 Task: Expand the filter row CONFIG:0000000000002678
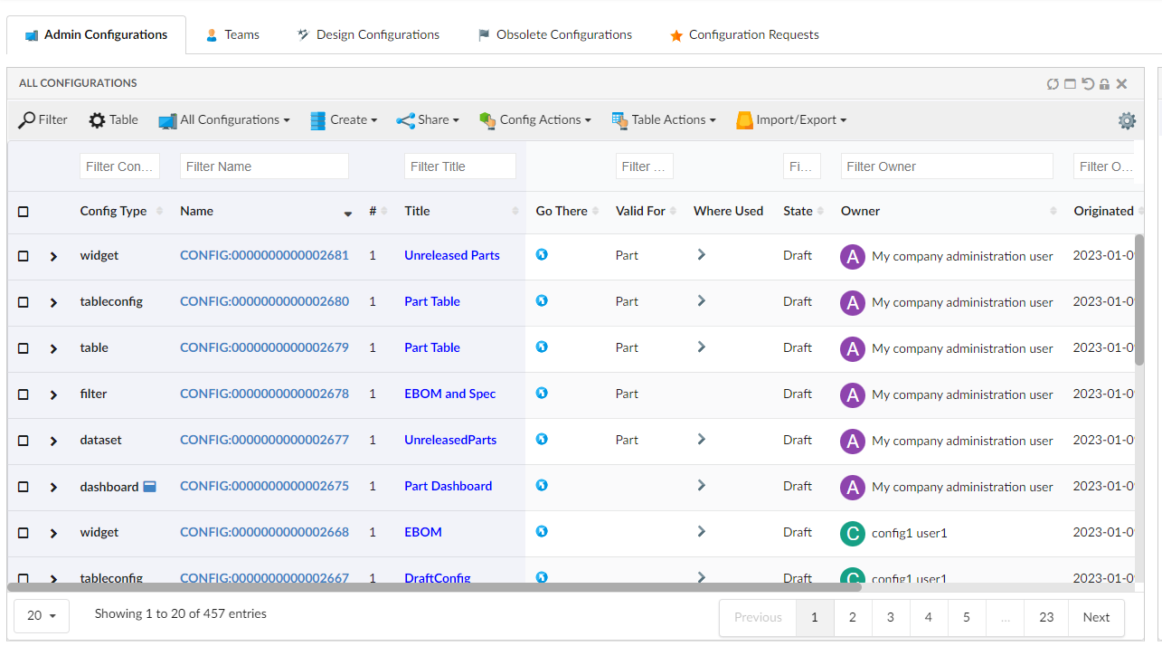click(53, 395)
